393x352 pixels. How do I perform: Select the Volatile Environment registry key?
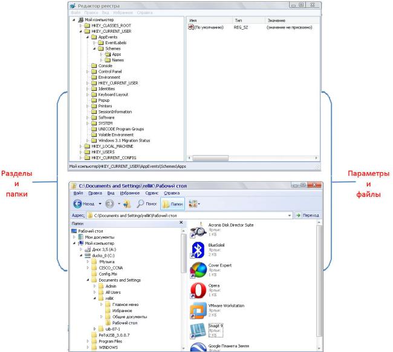(x=116, y=135)
